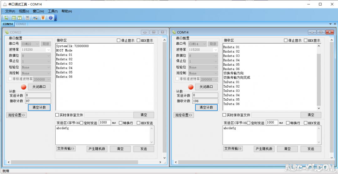
Task: Open the 帮助(H) menu
Action: pyautogui.click(x=67, y=12)
